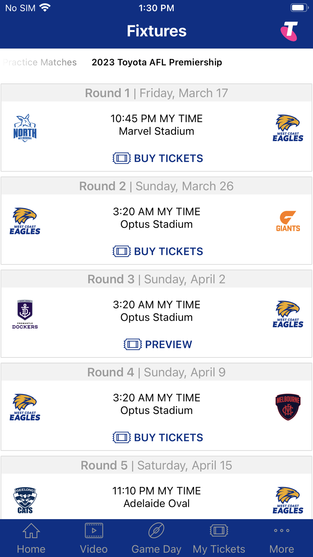Select the Geelong Cats logo
The height and width of the screenshot is (557, 313).
(25, 500)
